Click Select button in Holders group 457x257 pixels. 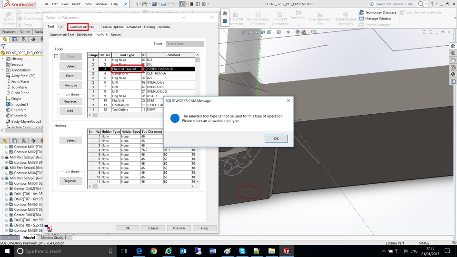71,140
